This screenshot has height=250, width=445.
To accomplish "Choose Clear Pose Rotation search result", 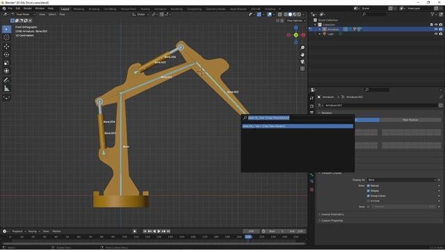I will [x=298, y=126].
